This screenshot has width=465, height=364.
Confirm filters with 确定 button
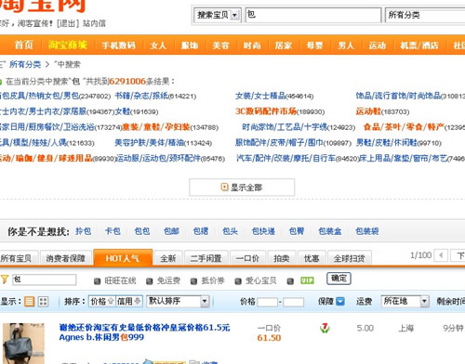tap(339, 279)
